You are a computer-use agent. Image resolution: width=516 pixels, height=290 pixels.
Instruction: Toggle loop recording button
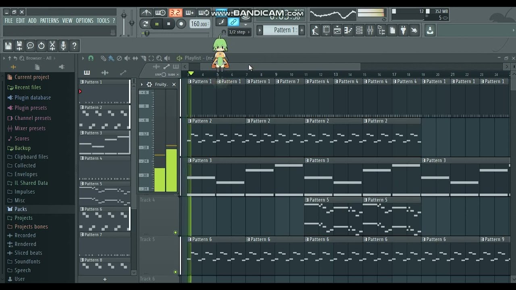204,12
